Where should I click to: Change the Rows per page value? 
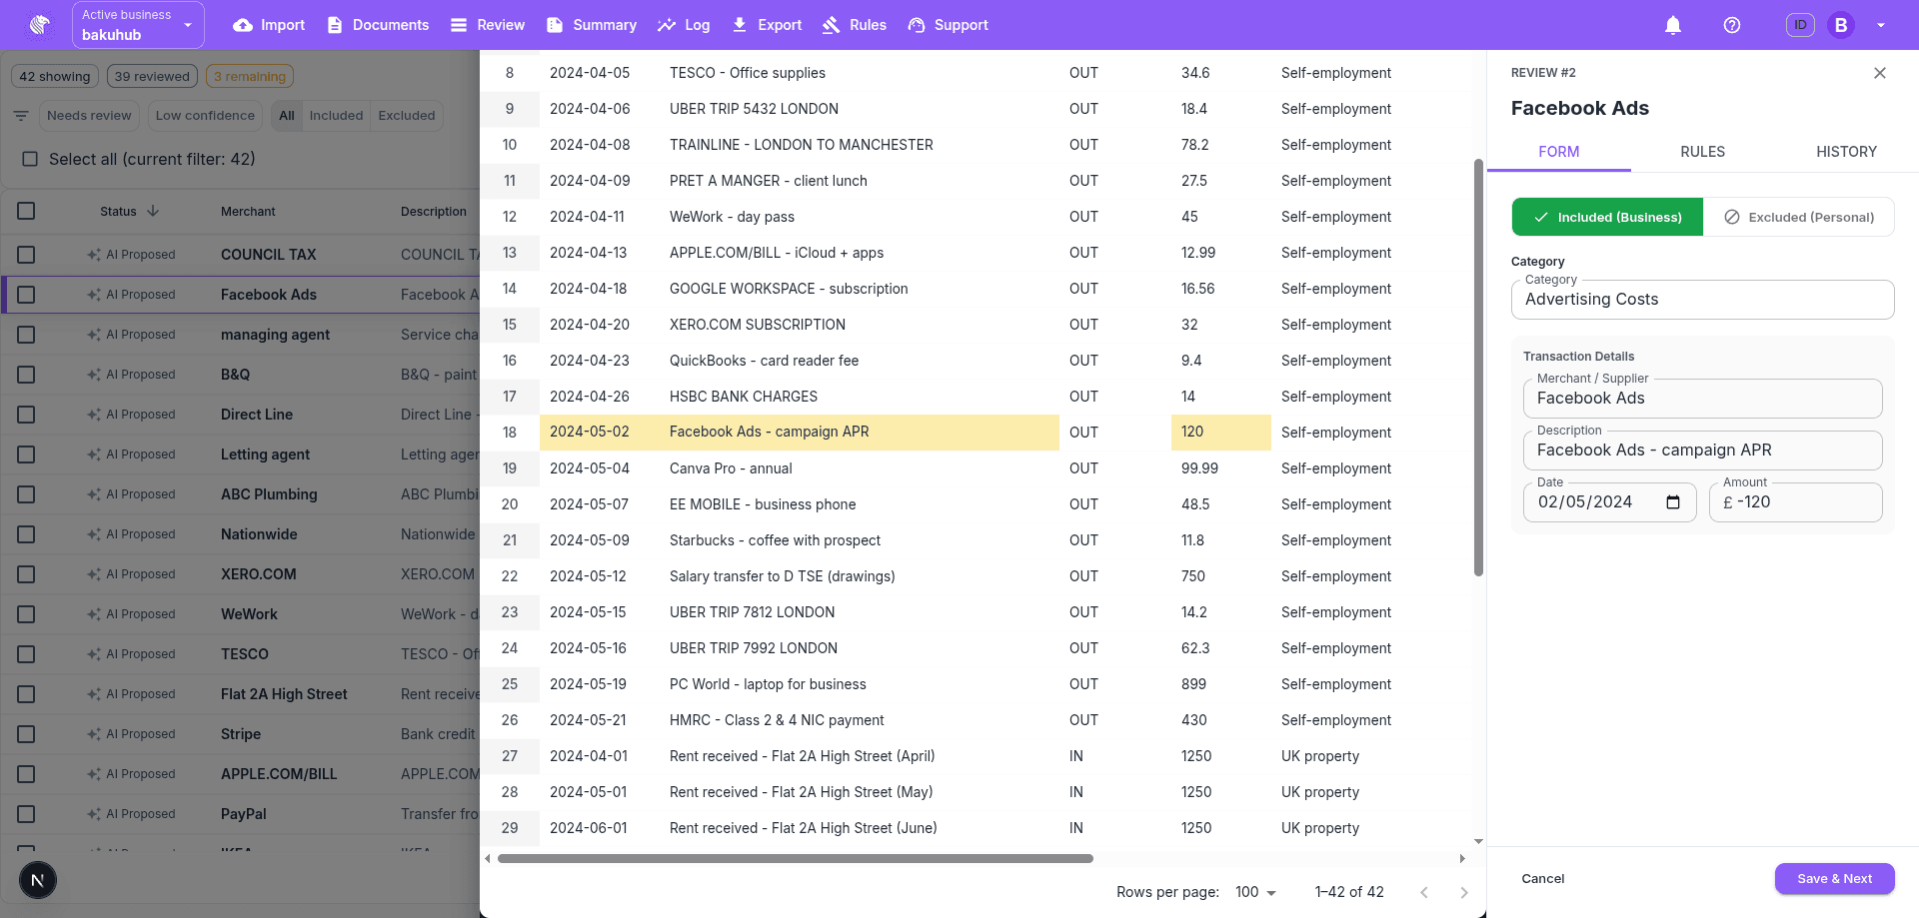tap(1253, 892)
